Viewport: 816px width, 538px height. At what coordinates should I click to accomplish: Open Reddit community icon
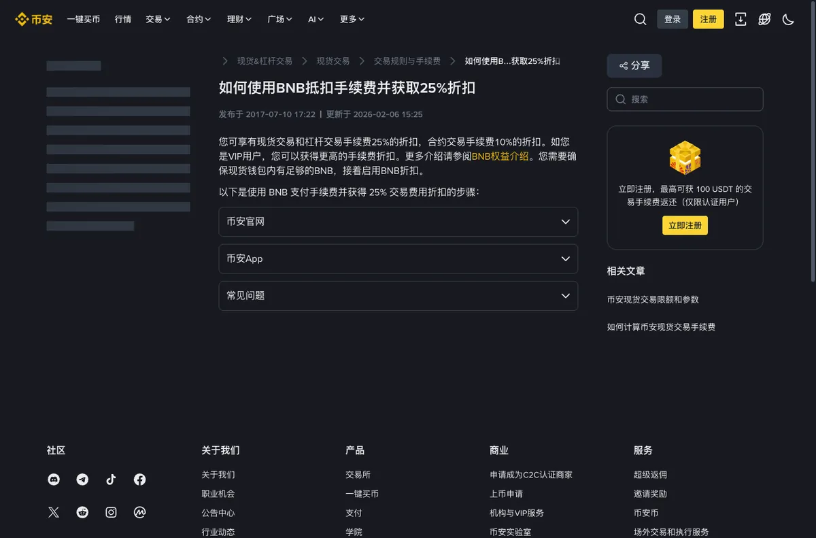(x=82, y=512)
